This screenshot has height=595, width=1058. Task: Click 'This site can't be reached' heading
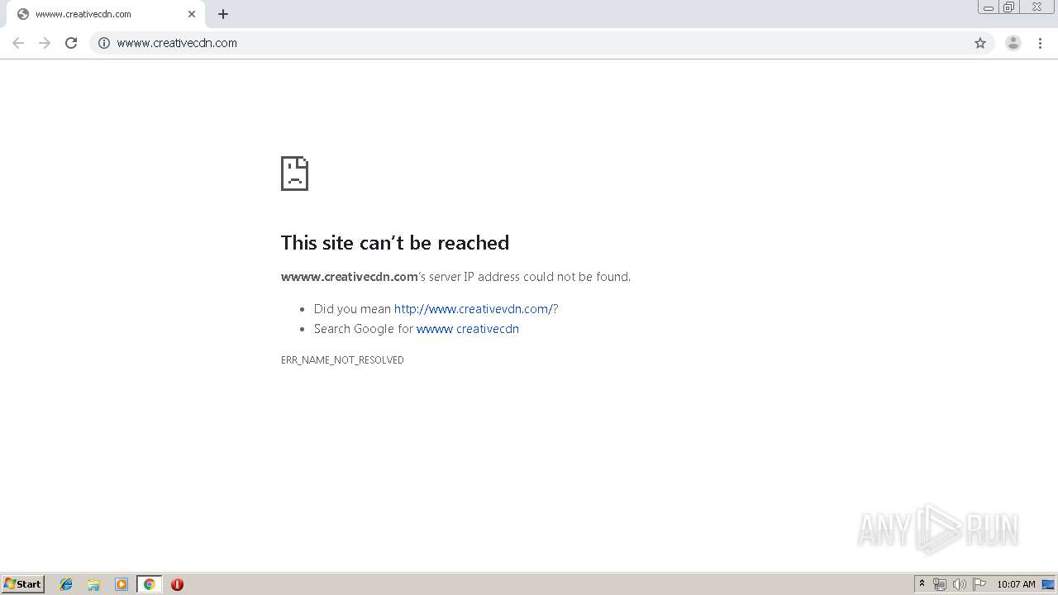(395, 243)
